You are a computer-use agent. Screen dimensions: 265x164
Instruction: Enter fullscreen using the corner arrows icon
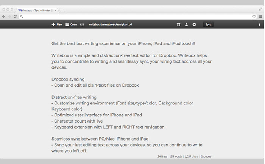[260, 9]
